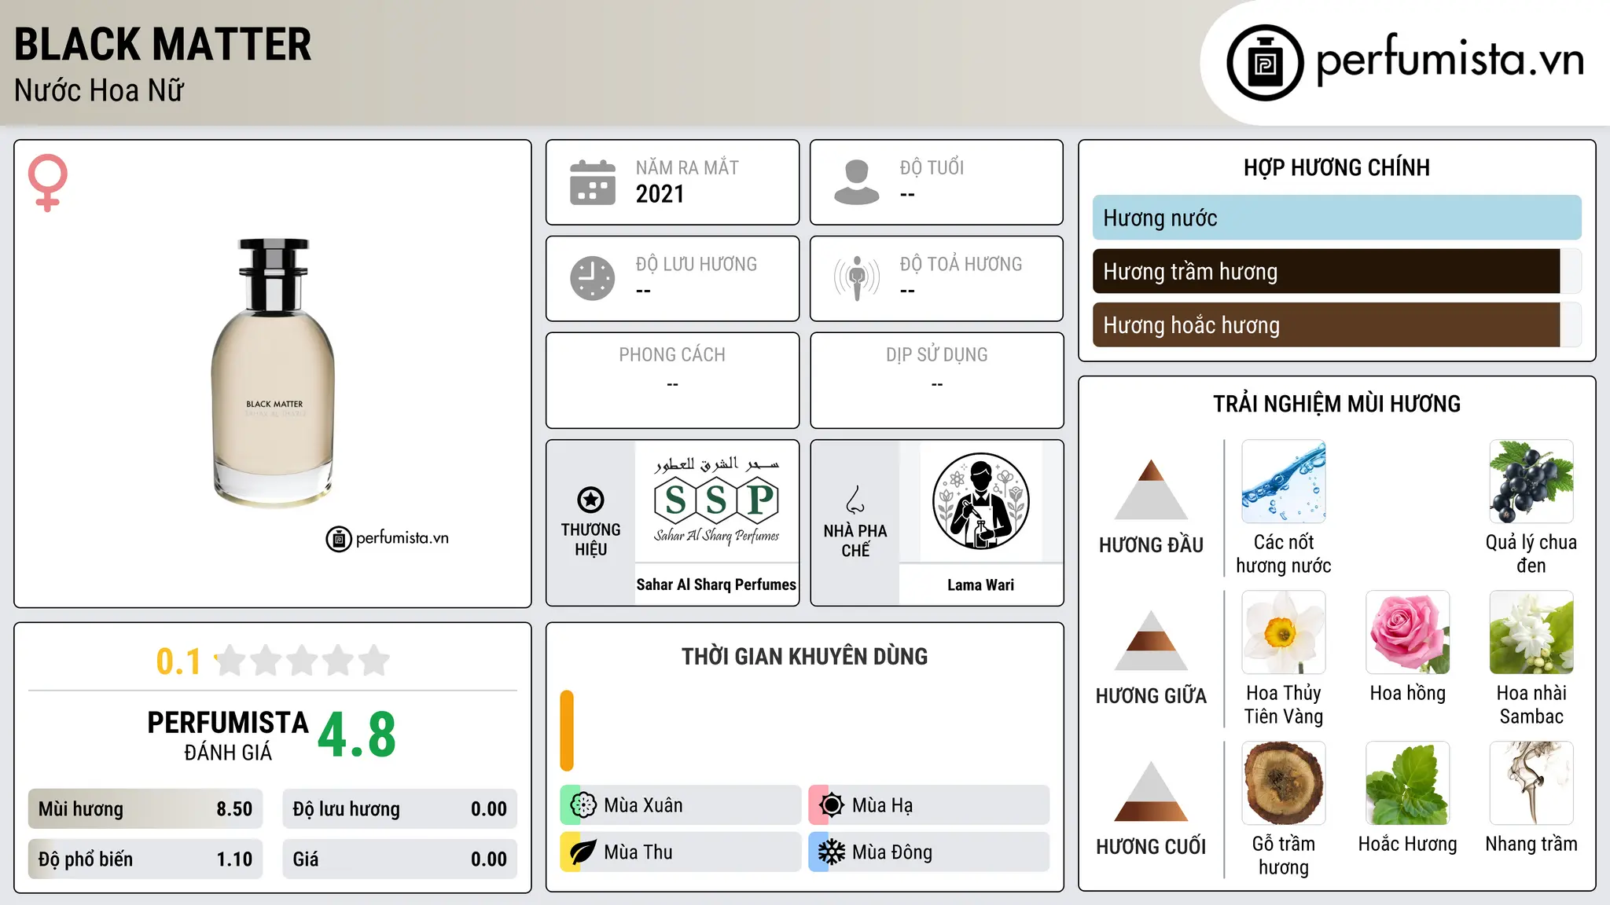Click the Hương giữa pyramid icon

1151,640
